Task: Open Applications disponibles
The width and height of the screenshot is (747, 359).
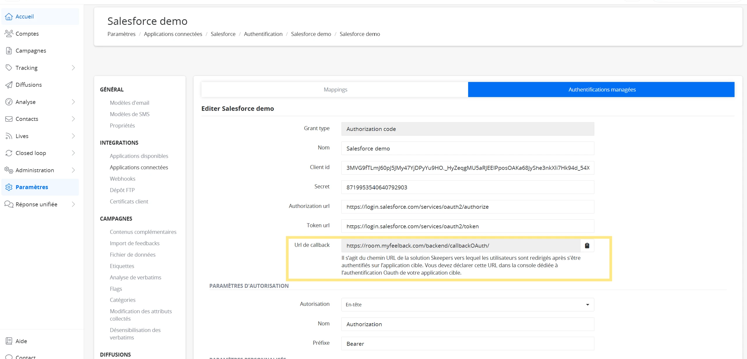Action: (x=139, y=156)
